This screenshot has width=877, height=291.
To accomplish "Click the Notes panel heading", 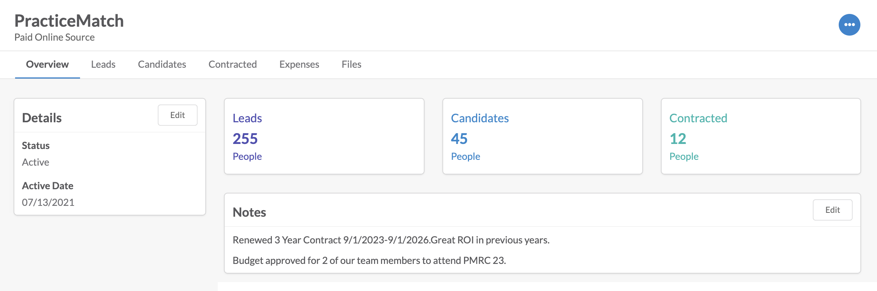I will [x=249, y=212].
